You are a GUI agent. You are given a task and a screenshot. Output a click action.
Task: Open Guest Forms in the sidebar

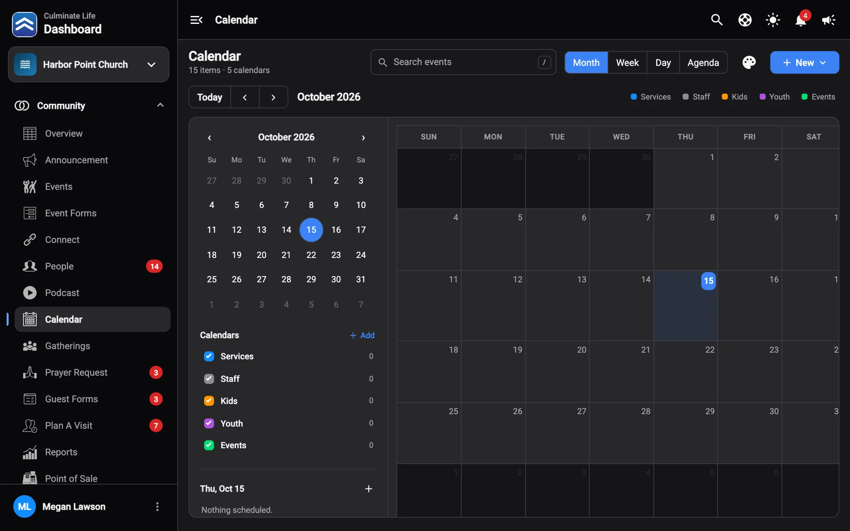tap(93, 399)
